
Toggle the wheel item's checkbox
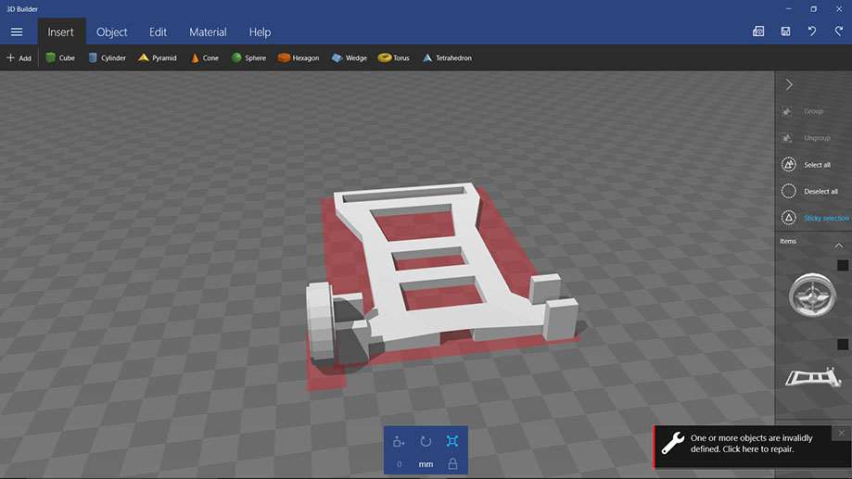842,265
